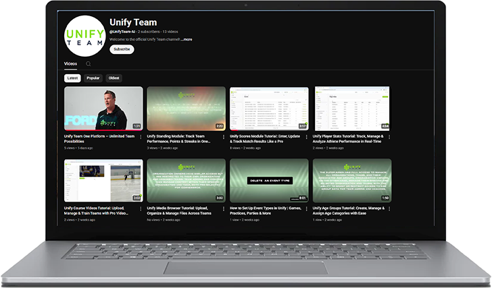Play the 3:17 Scores Module thumbnail
Viewport: 492px width, 288px height.
pos(269,109)
